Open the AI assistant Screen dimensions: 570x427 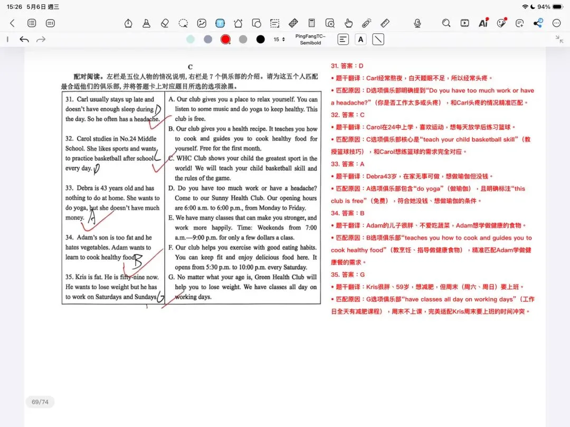pos(483,23)
